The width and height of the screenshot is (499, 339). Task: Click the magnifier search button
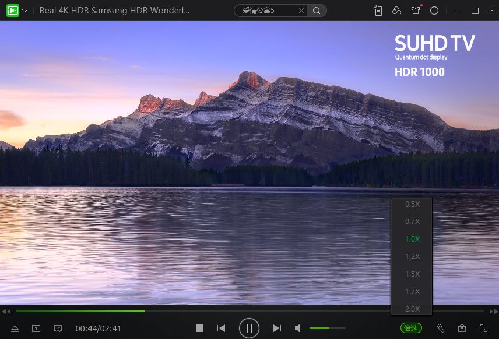317,11
